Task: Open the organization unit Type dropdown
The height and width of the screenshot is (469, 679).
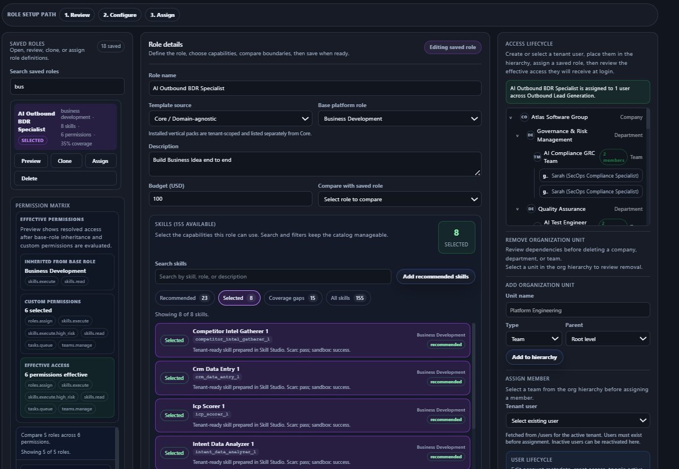Action: [x=533, y=338]
